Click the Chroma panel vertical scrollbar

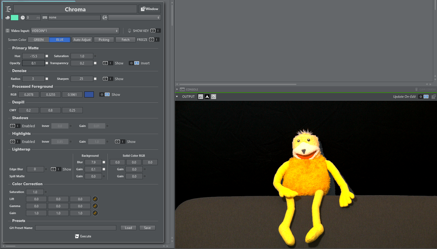pos(172,15)
